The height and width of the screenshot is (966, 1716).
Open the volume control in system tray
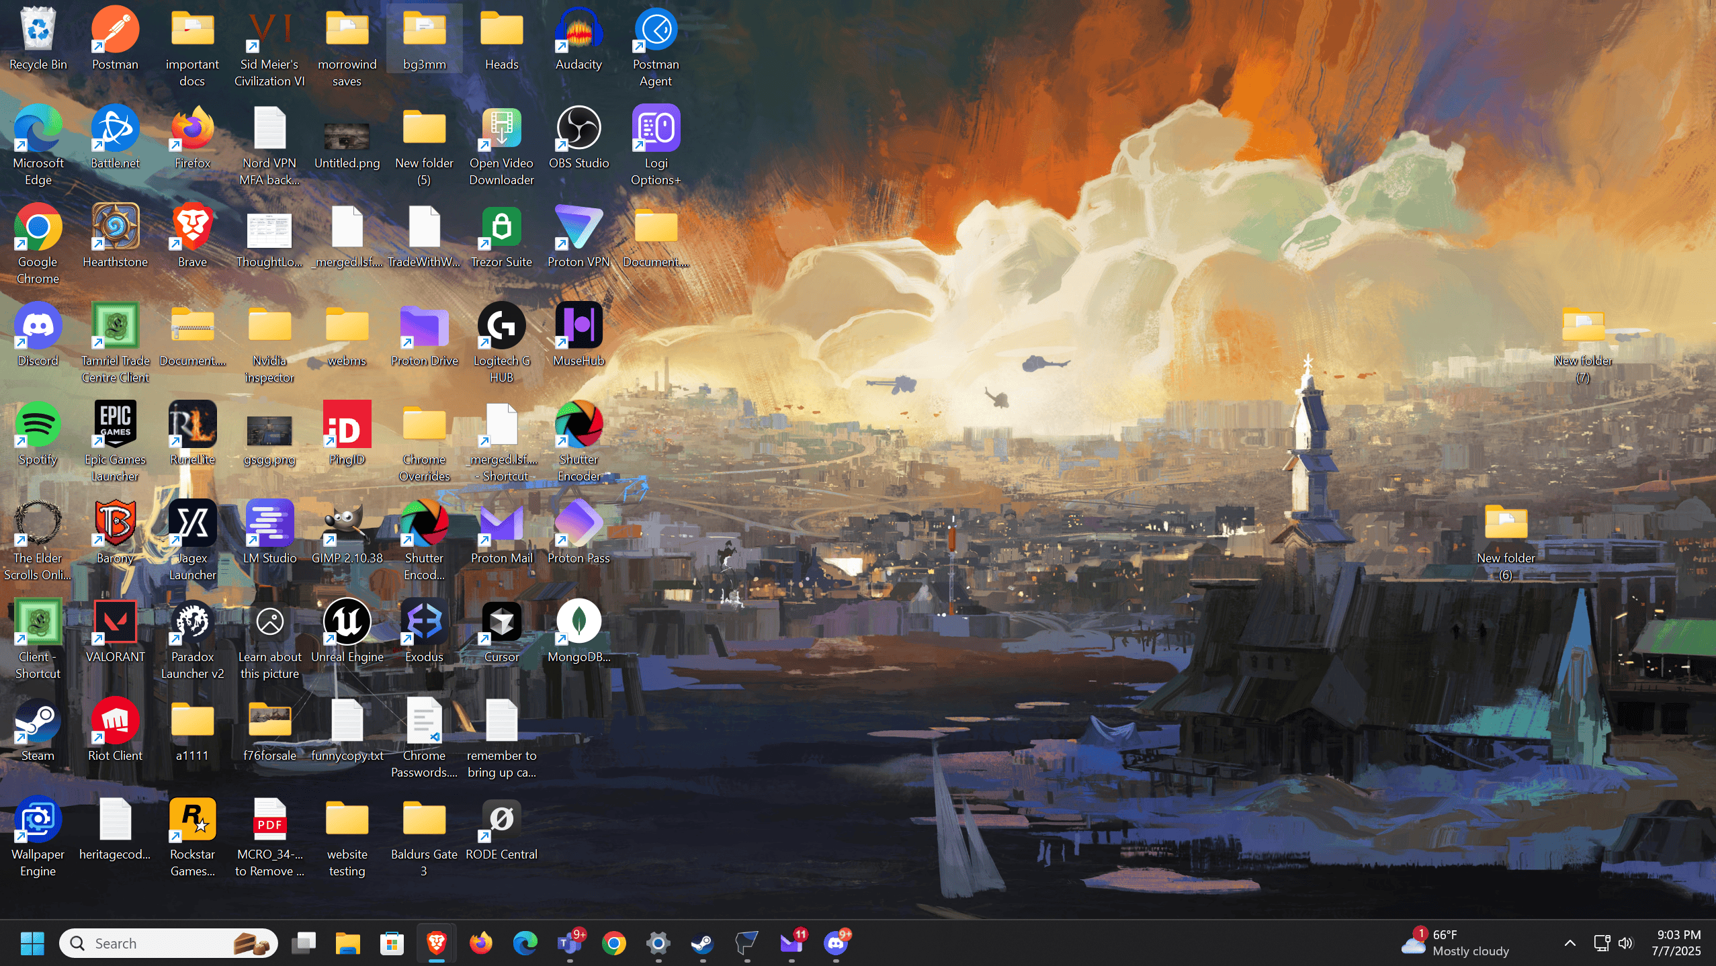click(x=1625, y=943)
